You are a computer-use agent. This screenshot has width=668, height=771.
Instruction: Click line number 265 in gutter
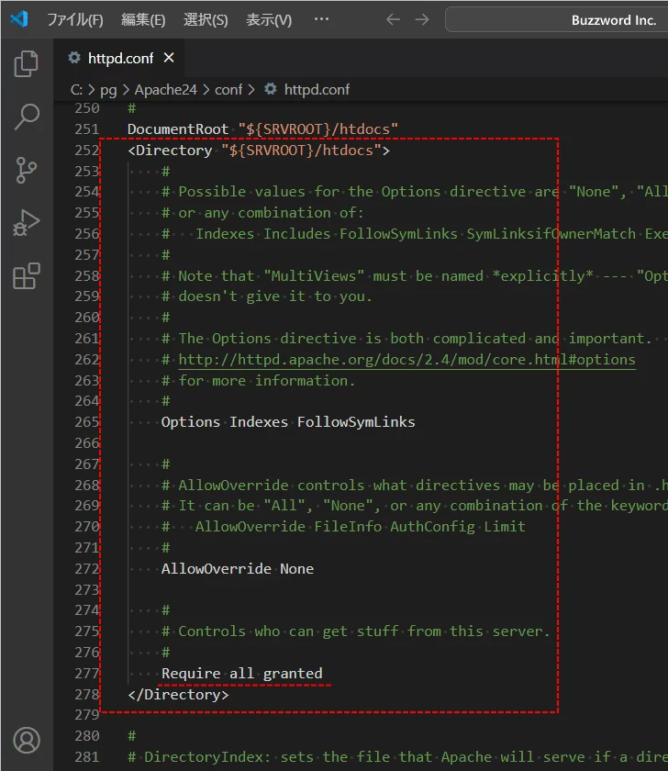pos(87,422)
